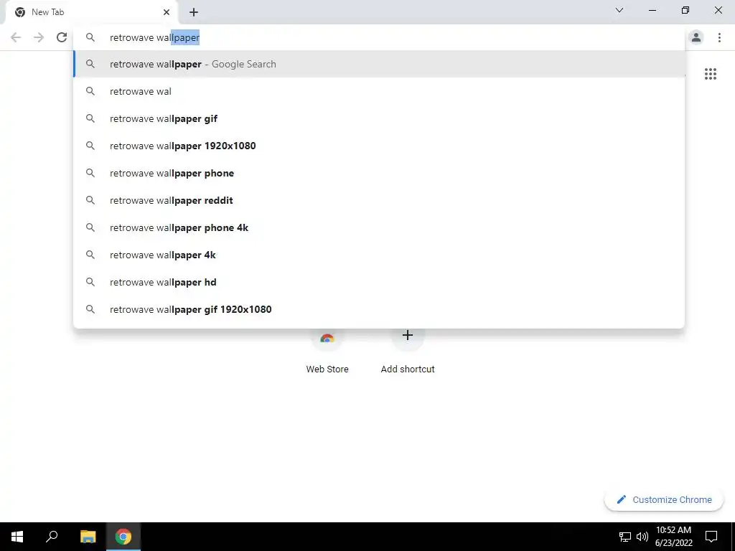This screenshot has width=735, height=551.
Task: Select suggestion 'retrowave wallpaper phone'
Action: click(379, 173)
